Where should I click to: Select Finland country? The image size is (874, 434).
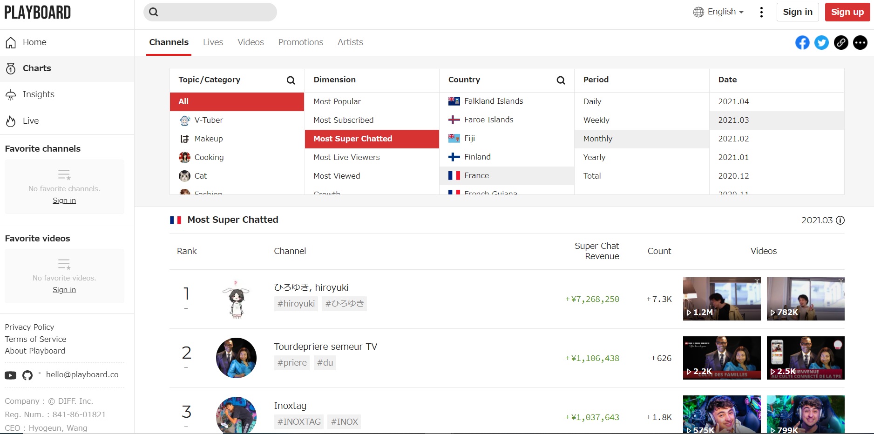507,157
